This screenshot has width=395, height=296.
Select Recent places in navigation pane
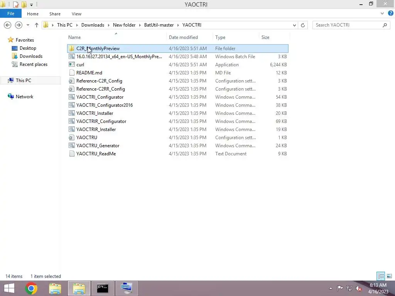click(34, 64)
